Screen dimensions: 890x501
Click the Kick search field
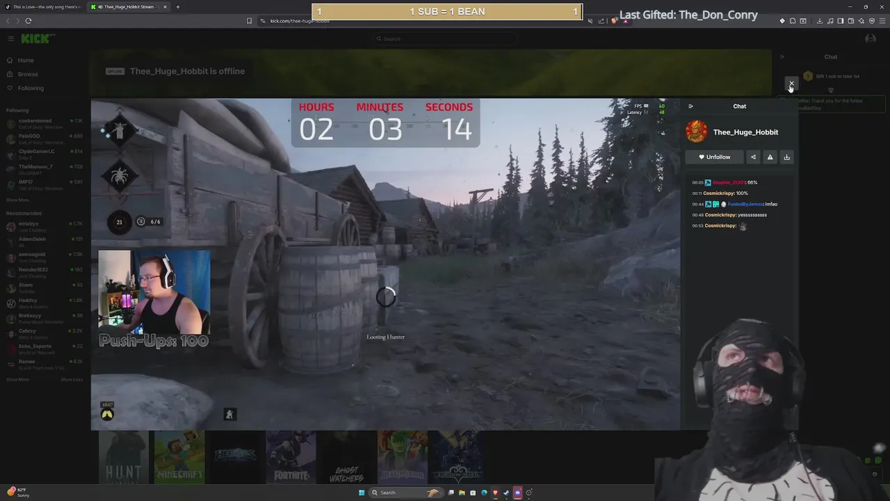445,39
